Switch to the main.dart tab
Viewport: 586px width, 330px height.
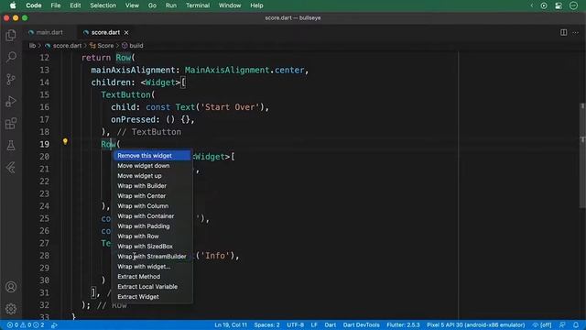pyautogui.click(x=46, y=33)
